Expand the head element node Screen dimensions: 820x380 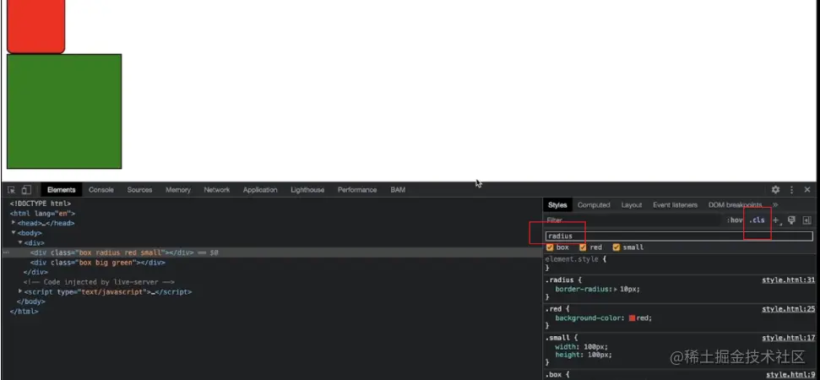[x=14, y=223]
